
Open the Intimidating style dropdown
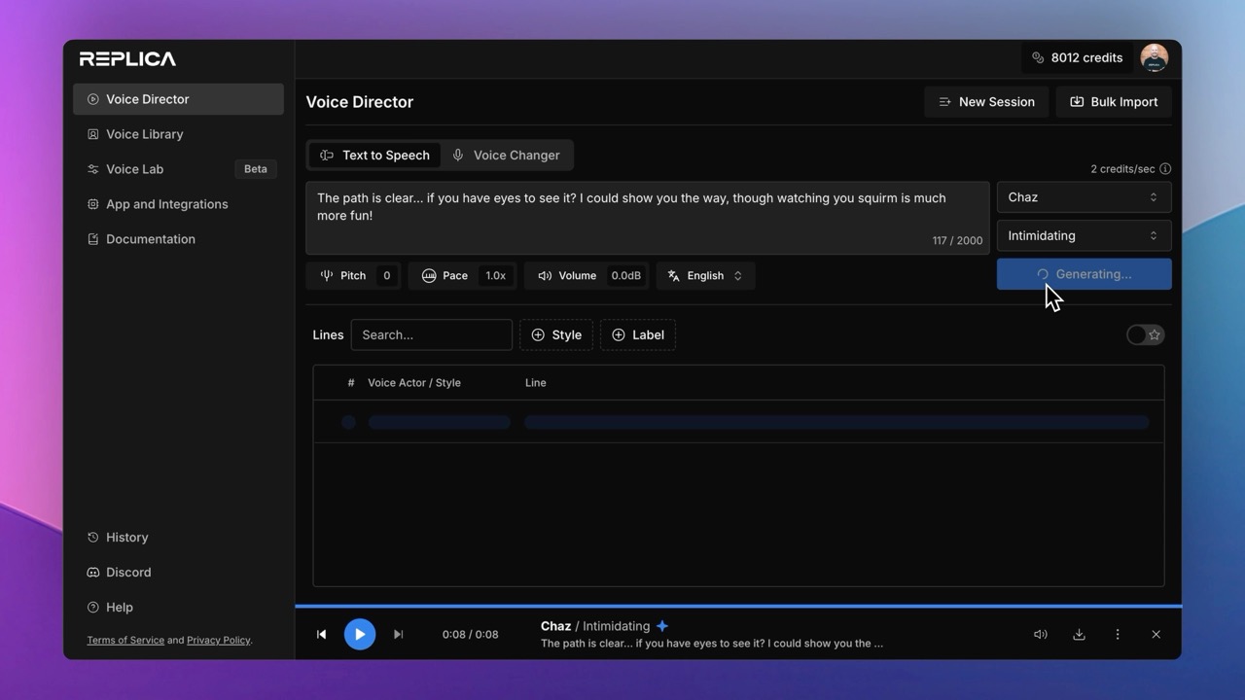[1084, 235]
